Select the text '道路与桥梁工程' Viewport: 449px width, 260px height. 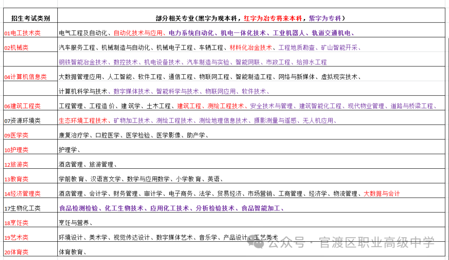[x=412, y=106]
